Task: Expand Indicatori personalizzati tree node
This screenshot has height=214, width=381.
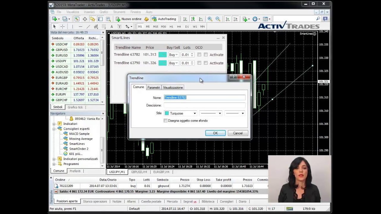Action: (54, 159)
